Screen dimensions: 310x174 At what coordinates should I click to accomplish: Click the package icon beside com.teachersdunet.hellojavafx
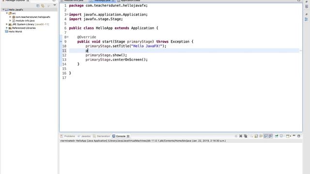click(x=14, y=17)
